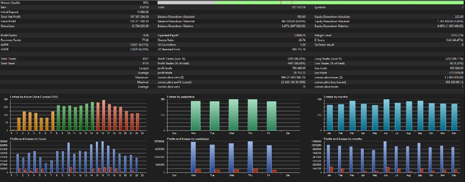Select the GHPR label

pyautogui.click(x=5, y=49)
